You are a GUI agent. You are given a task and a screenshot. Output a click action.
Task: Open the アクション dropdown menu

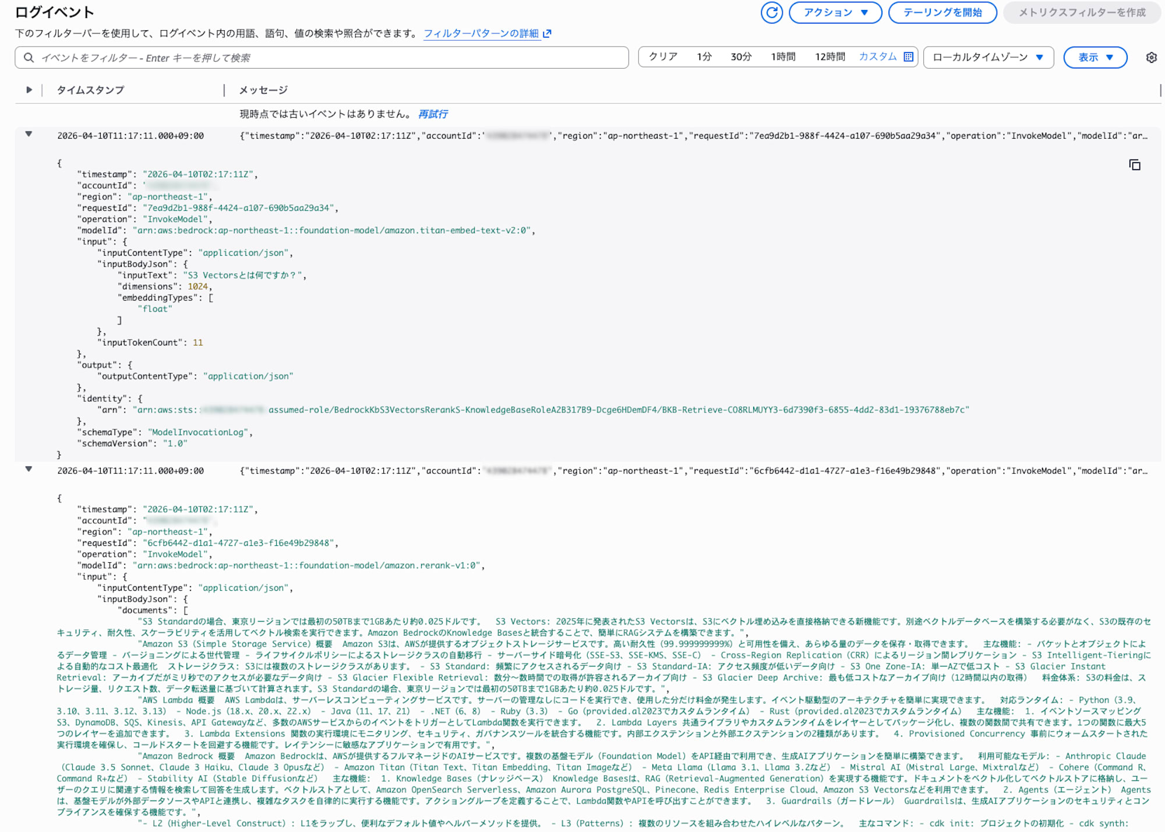point(835,12)
